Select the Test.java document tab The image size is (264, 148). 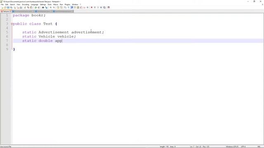click(6, 12)
